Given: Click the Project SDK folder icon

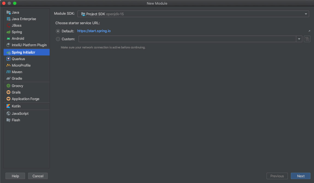Looking at the screenshot, I should 83,14.
